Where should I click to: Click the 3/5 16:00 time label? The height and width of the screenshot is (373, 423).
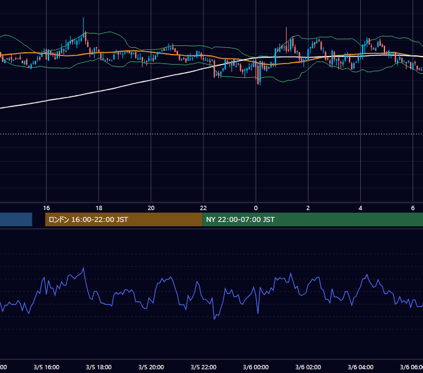47,367
